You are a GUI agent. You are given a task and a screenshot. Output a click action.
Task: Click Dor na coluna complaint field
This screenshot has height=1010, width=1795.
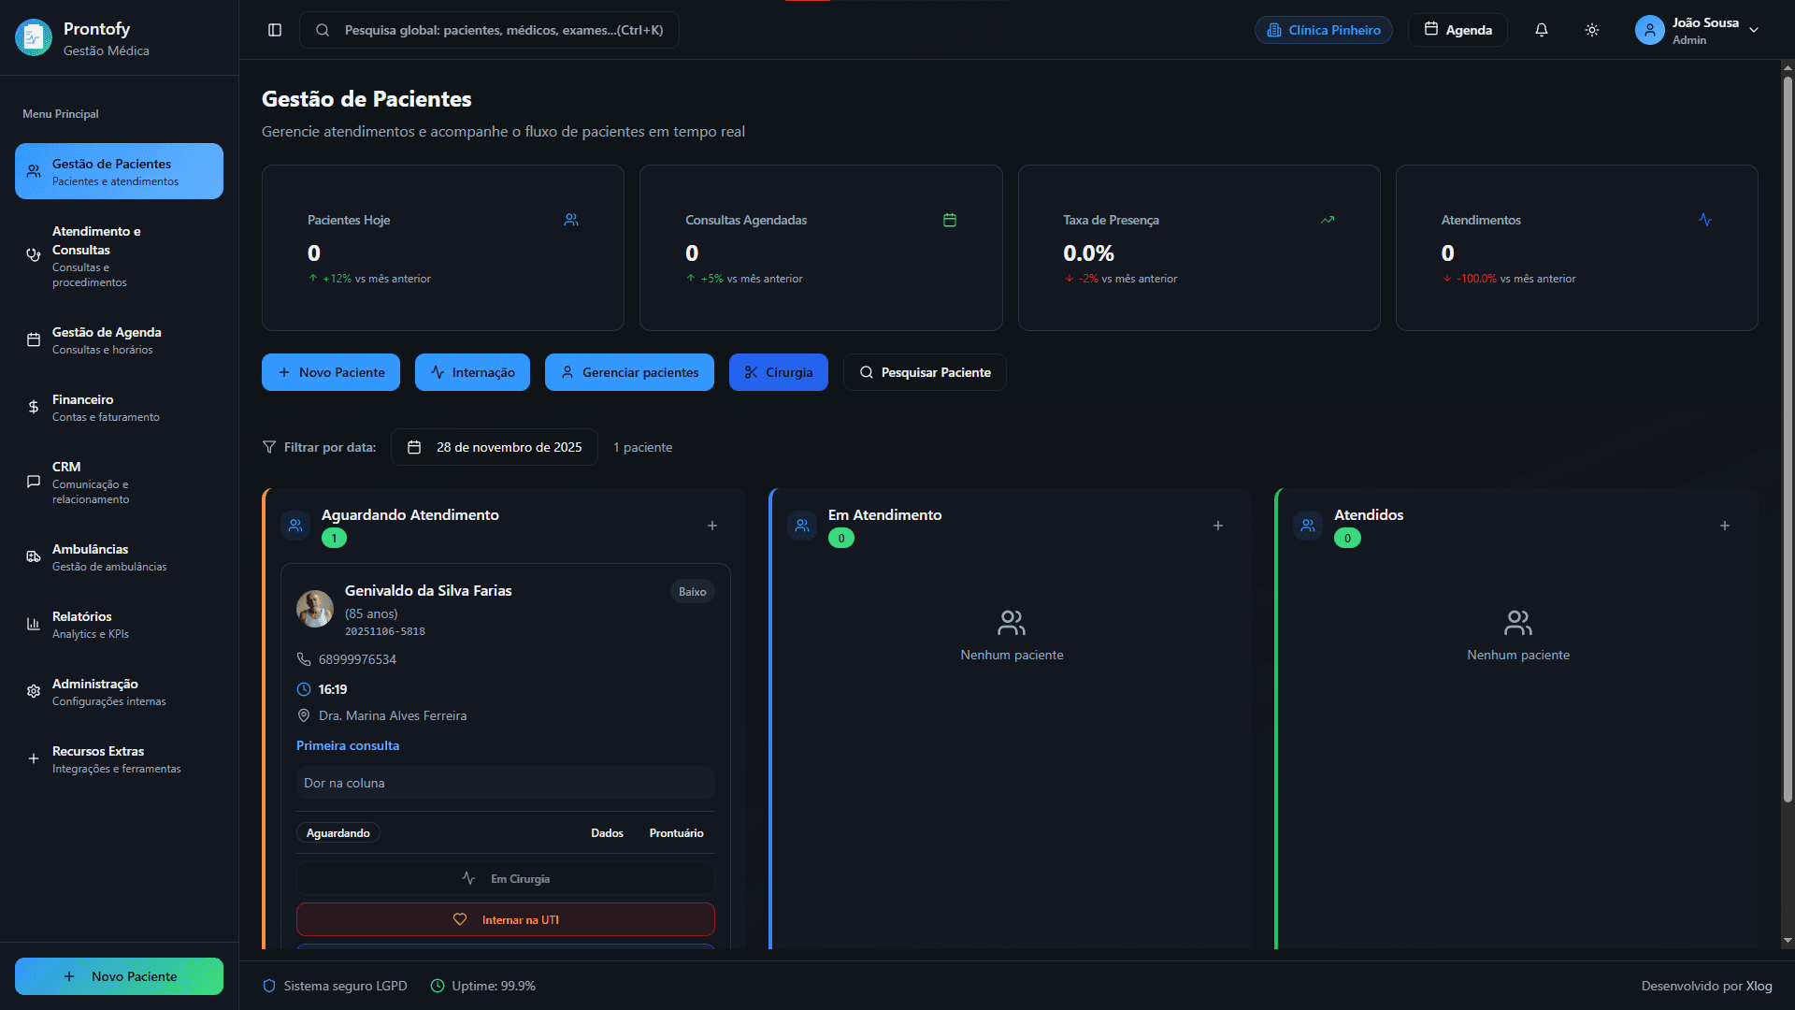point(506,783)
